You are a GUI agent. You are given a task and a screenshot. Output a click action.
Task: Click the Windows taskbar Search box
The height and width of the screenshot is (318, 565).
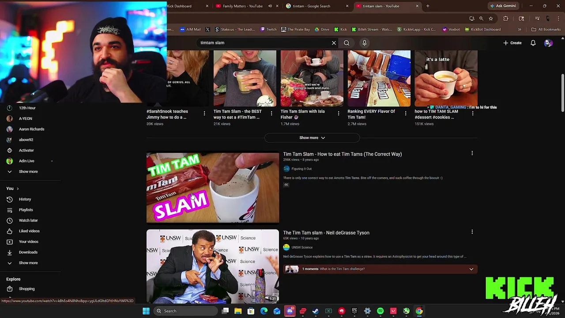185,311
